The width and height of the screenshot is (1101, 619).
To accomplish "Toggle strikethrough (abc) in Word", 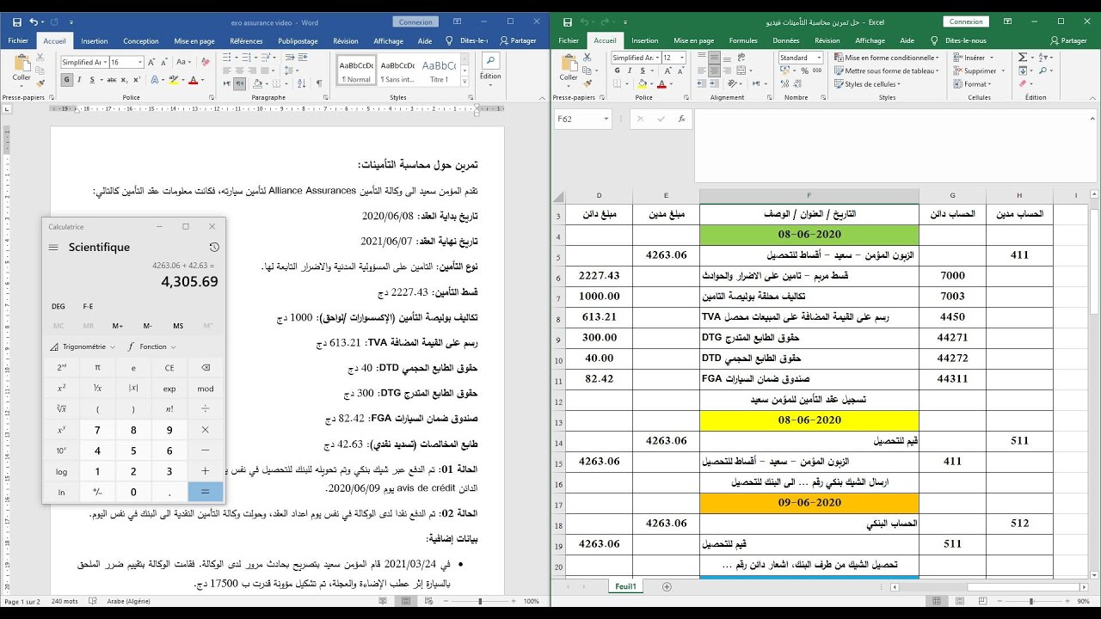I will (x=112, y=80).
